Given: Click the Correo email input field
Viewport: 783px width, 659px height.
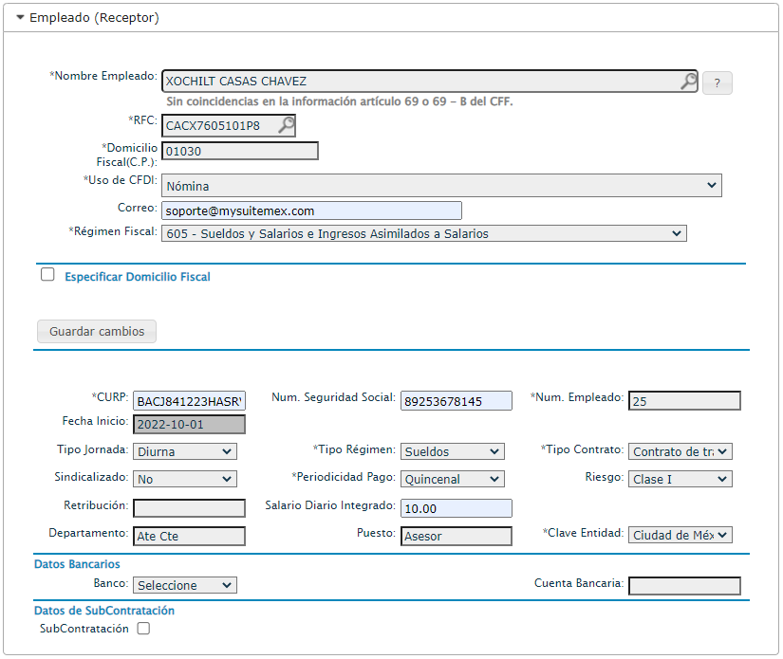Looking at the screenshot, I should pos(311,211).
